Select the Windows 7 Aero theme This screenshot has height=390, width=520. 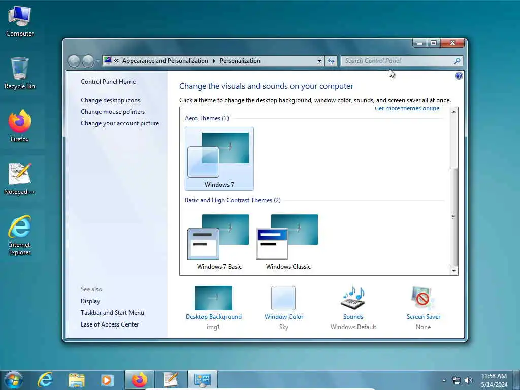[x=219, y=159]
